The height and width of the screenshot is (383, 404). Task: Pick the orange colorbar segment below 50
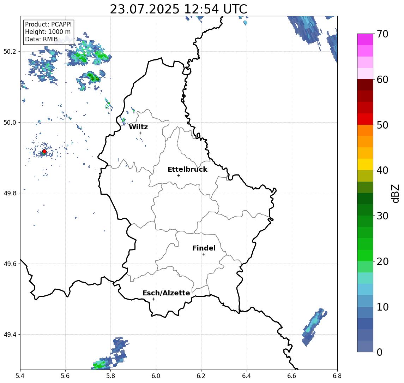click(x=365, y=130)
